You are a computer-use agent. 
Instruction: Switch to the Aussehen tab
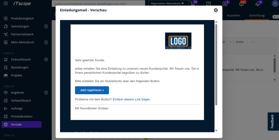(x=233, y=15)
